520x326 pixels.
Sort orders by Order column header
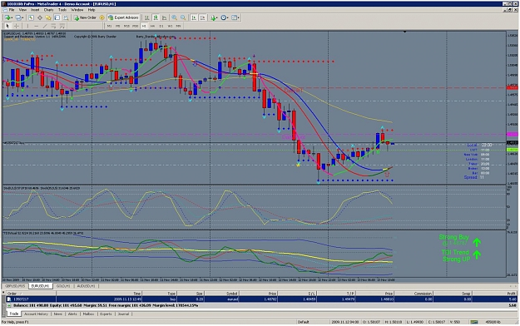coord(31,294)
